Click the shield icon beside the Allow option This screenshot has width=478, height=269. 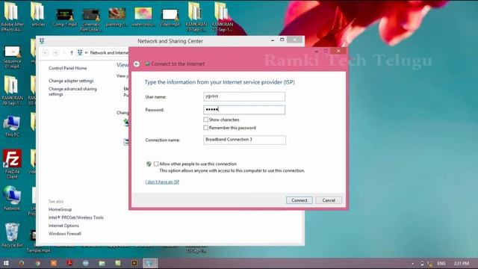[x=149, y=164]
